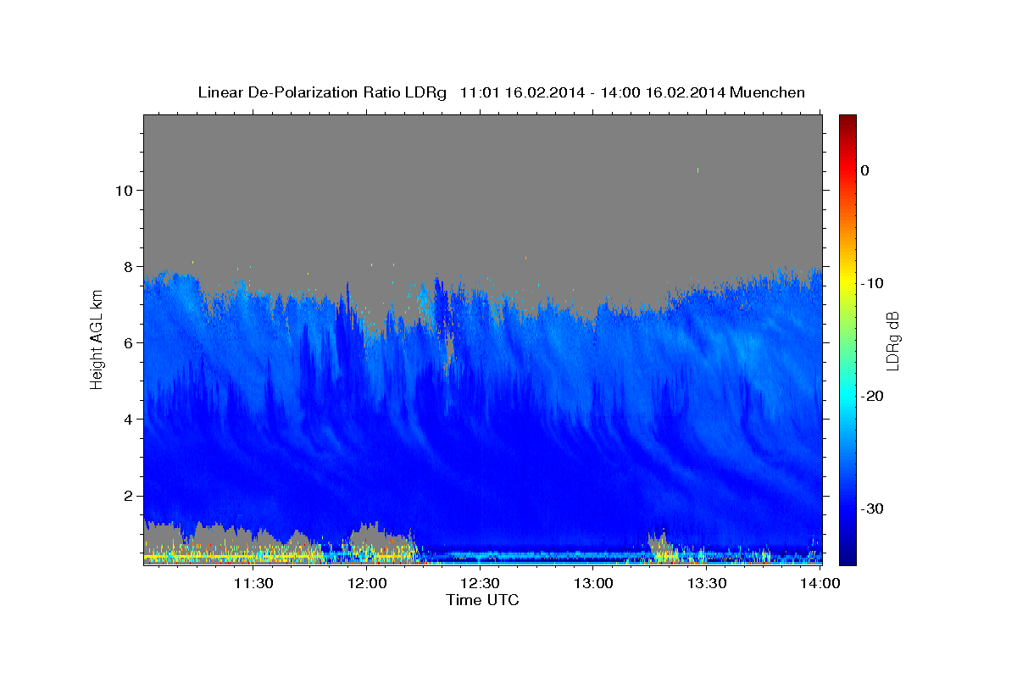Click the '14:00' time tick label
The height and width of the screenshot is (678, 1017).
tap(820, 583)
